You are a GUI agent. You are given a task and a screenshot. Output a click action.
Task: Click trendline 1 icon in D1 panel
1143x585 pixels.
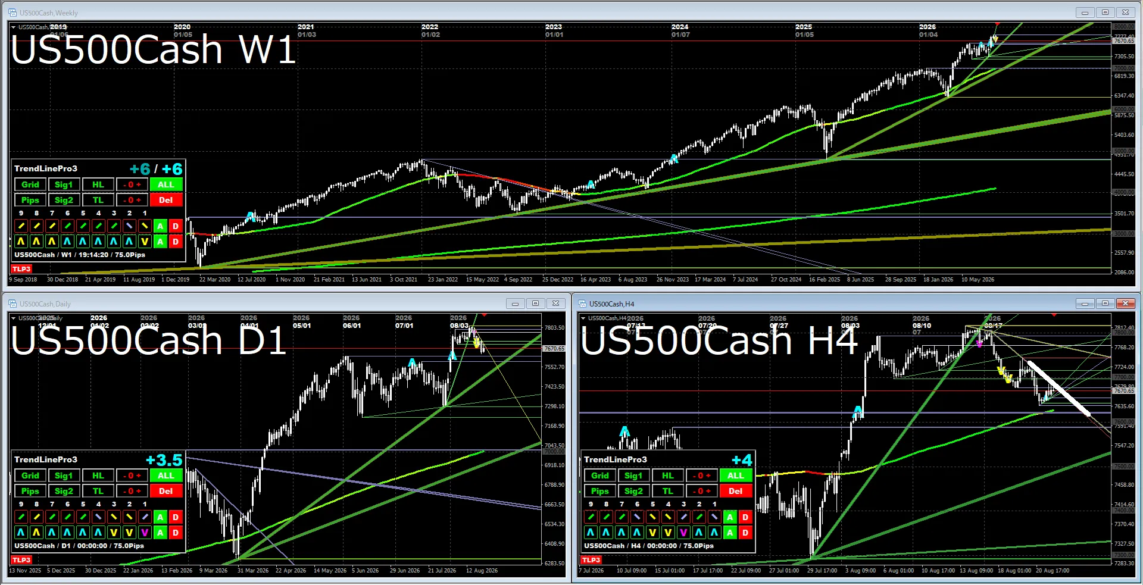[145, 517]
